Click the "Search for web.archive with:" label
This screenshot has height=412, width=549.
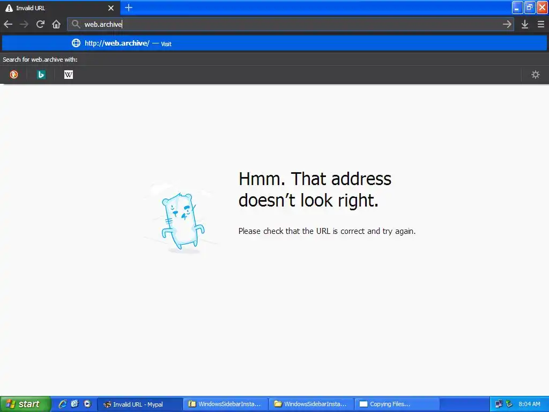click(x=40, y=60)
